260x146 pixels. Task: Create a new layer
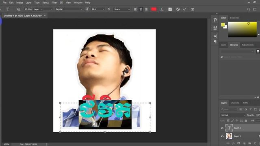click(x=255, y=143)
